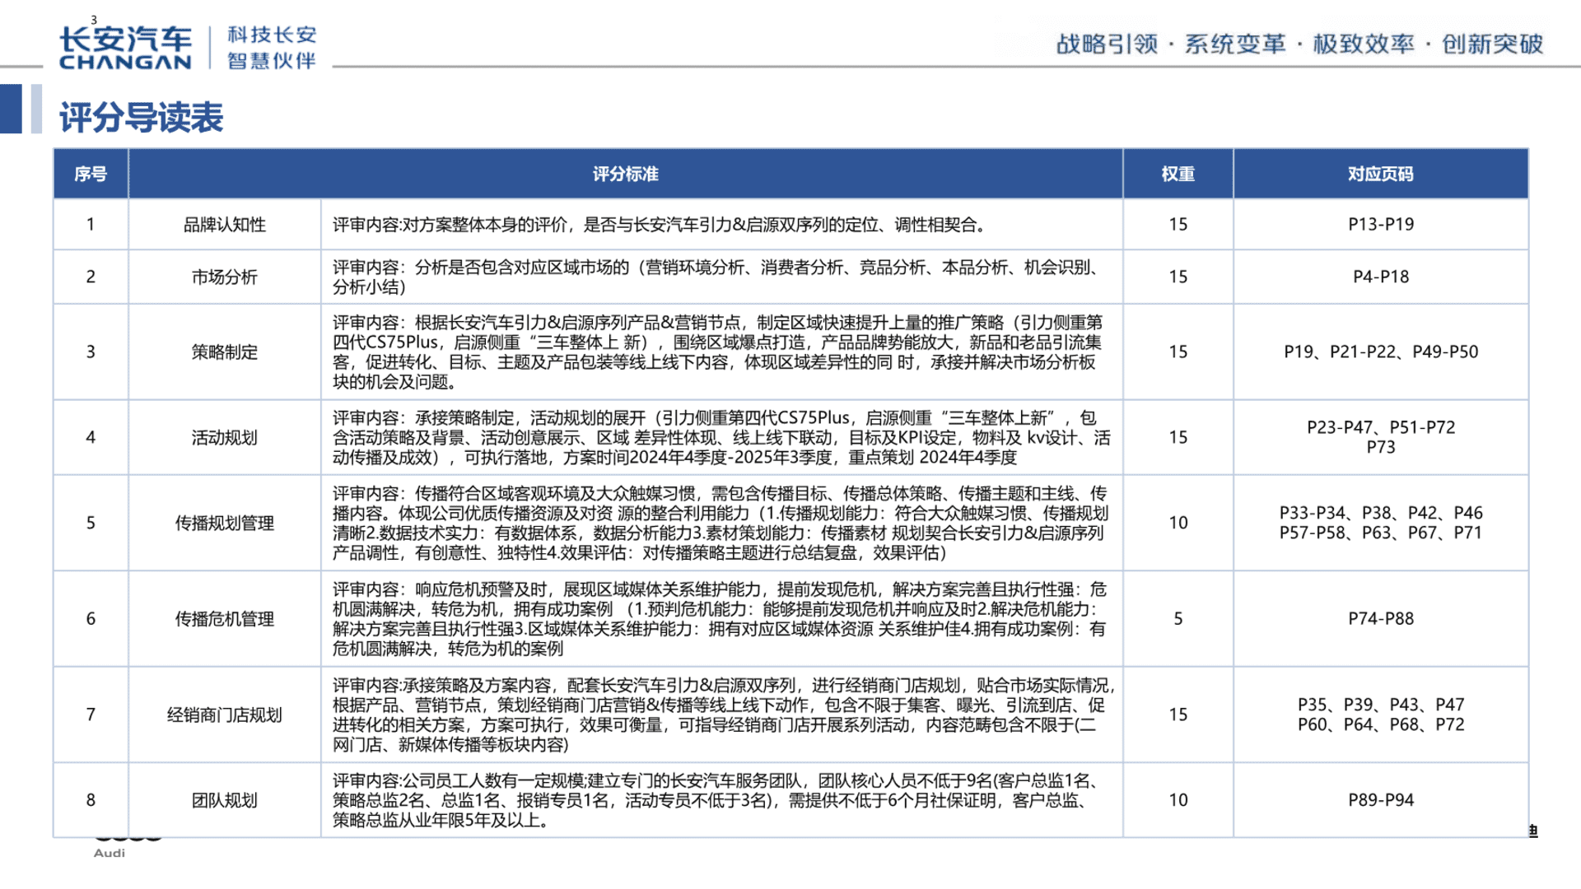Click weight 5 in 传播危机管理 row

tap(1178, 618)
